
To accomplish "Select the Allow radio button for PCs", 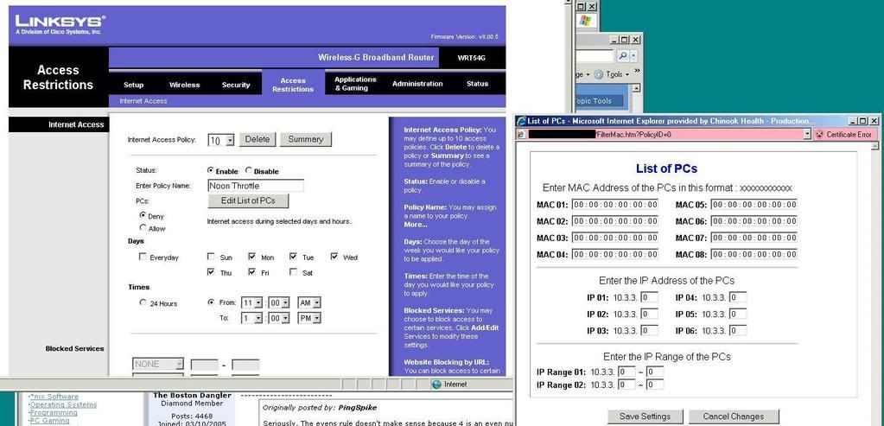I will (x=143, y=228).
